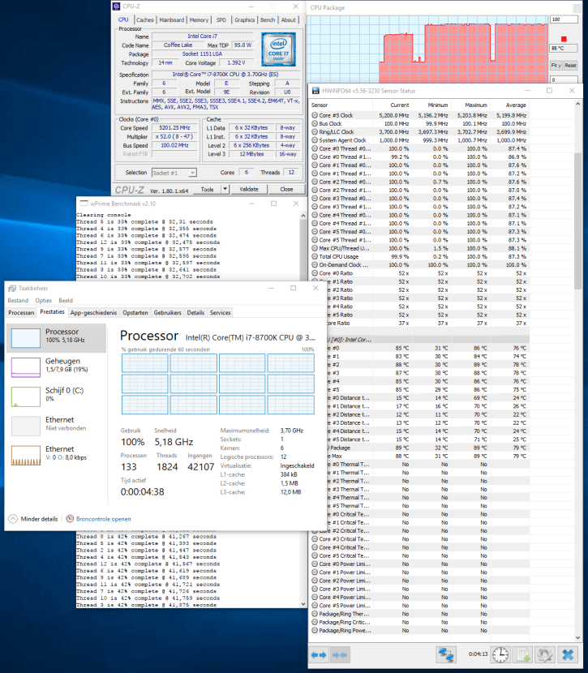Click the Package/Ring Thermal sensor icon

click(x=315, y=614)
